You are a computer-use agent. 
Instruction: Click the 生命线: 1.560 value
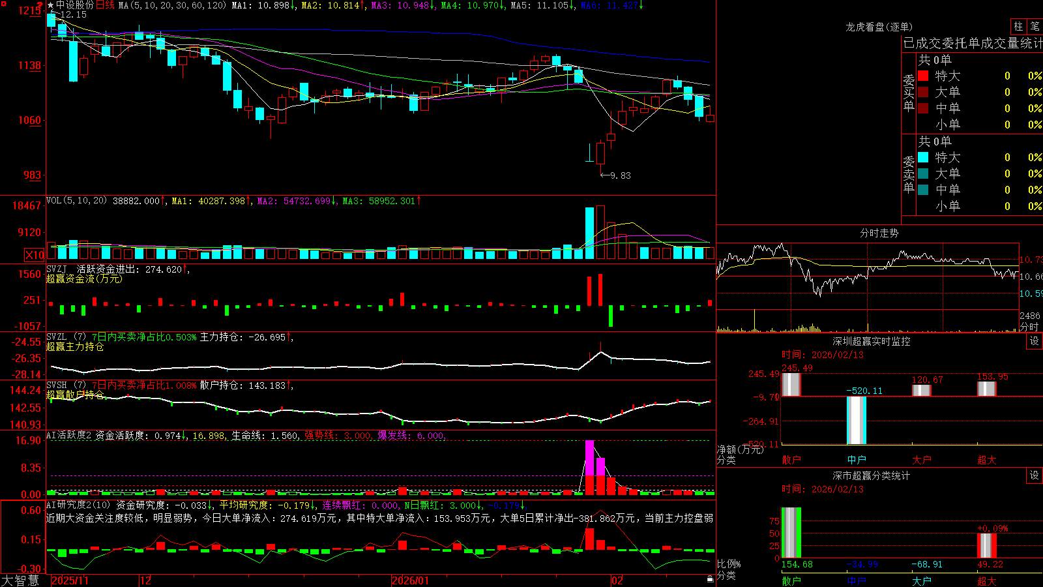coord(265,436)
